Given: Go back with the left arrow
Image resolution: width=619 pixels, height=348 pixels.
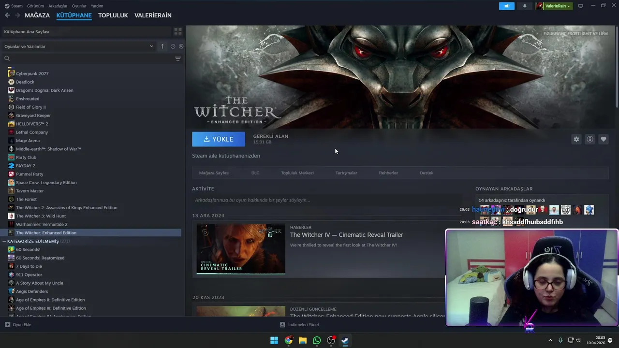Looking at the screenshot, I should pos(7,15).
